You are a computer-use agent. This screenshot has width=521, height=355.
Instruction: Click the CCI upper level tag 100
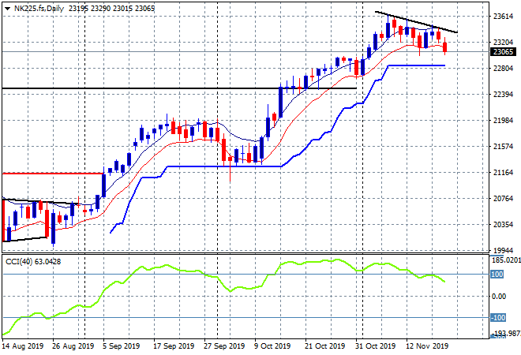pyautogui.click(x=497, y=275)
